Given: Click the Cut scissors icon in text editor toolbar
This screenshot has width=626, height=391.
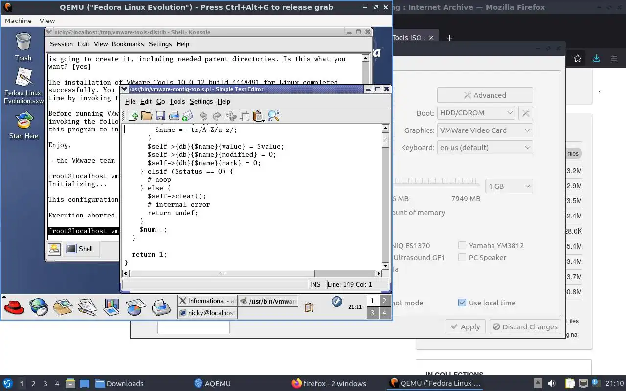Looking at the screenshot, I should (231, 116).
